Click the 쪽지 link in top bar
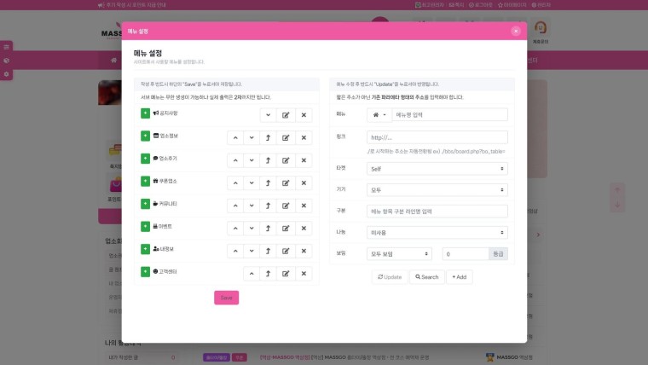 457,5
